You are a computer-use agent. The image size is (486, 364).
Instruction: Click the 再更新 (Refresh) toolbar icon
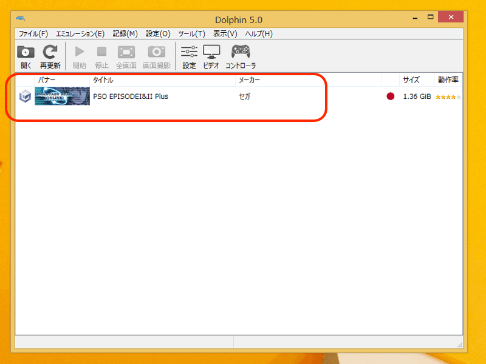pos(50,56)
